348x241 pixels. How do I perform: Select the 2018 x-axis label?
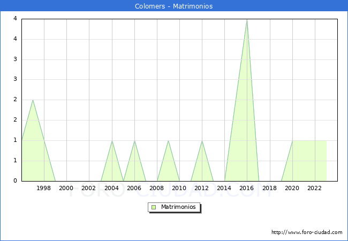(x=270, y=188)
